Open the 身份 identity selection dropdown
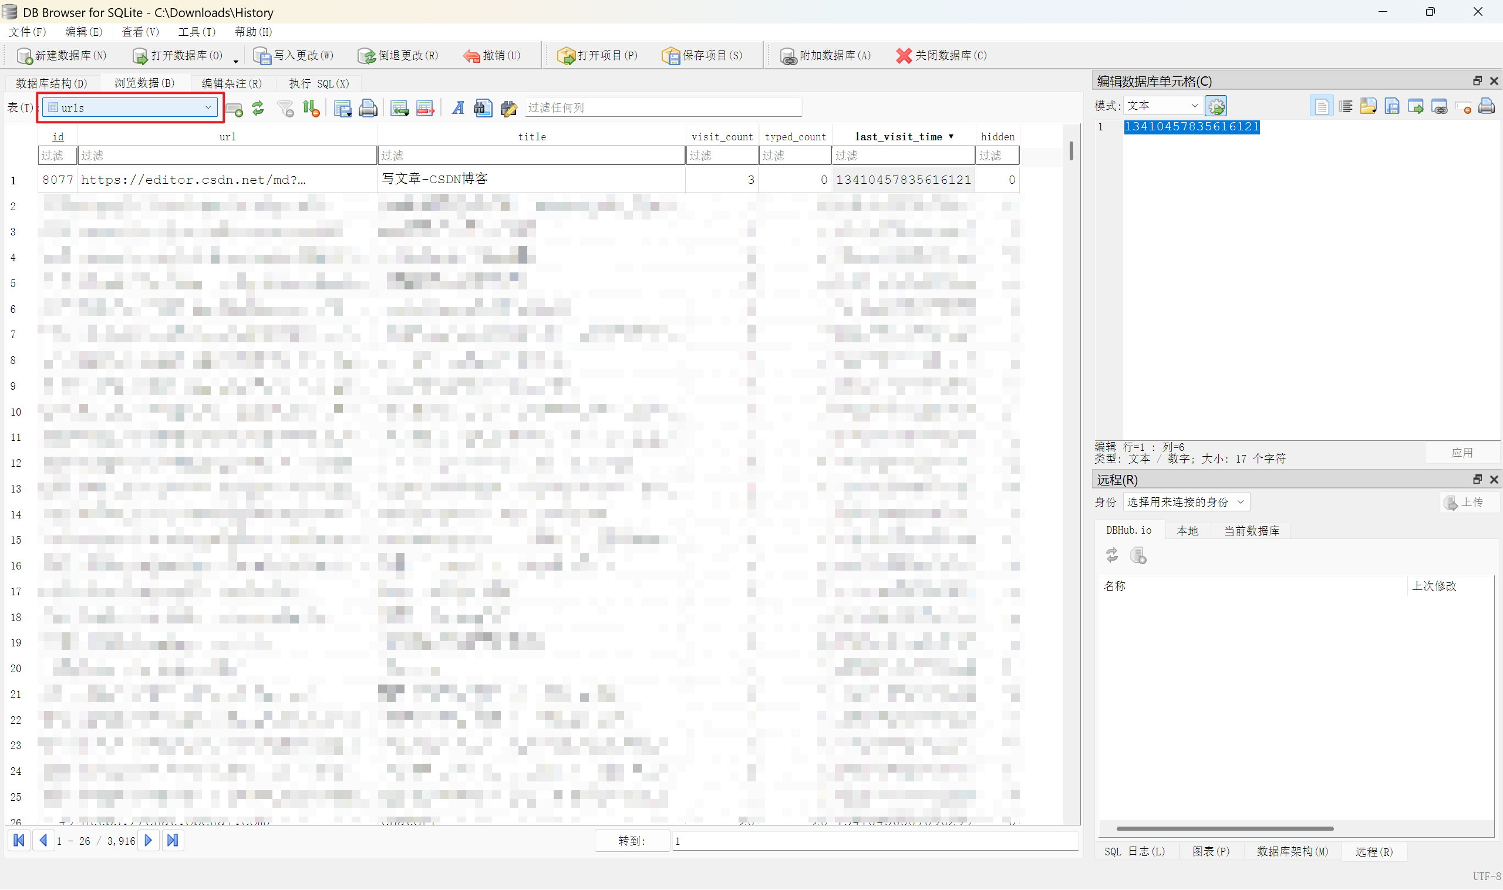The width and height of the screenshot is (1503, 890). click(1185, 502)
